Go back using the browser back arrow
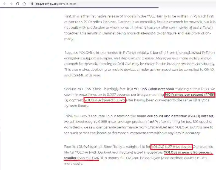The width and height of the screenshot is (216, 170). pyautogui.click(x=5, y=4)
